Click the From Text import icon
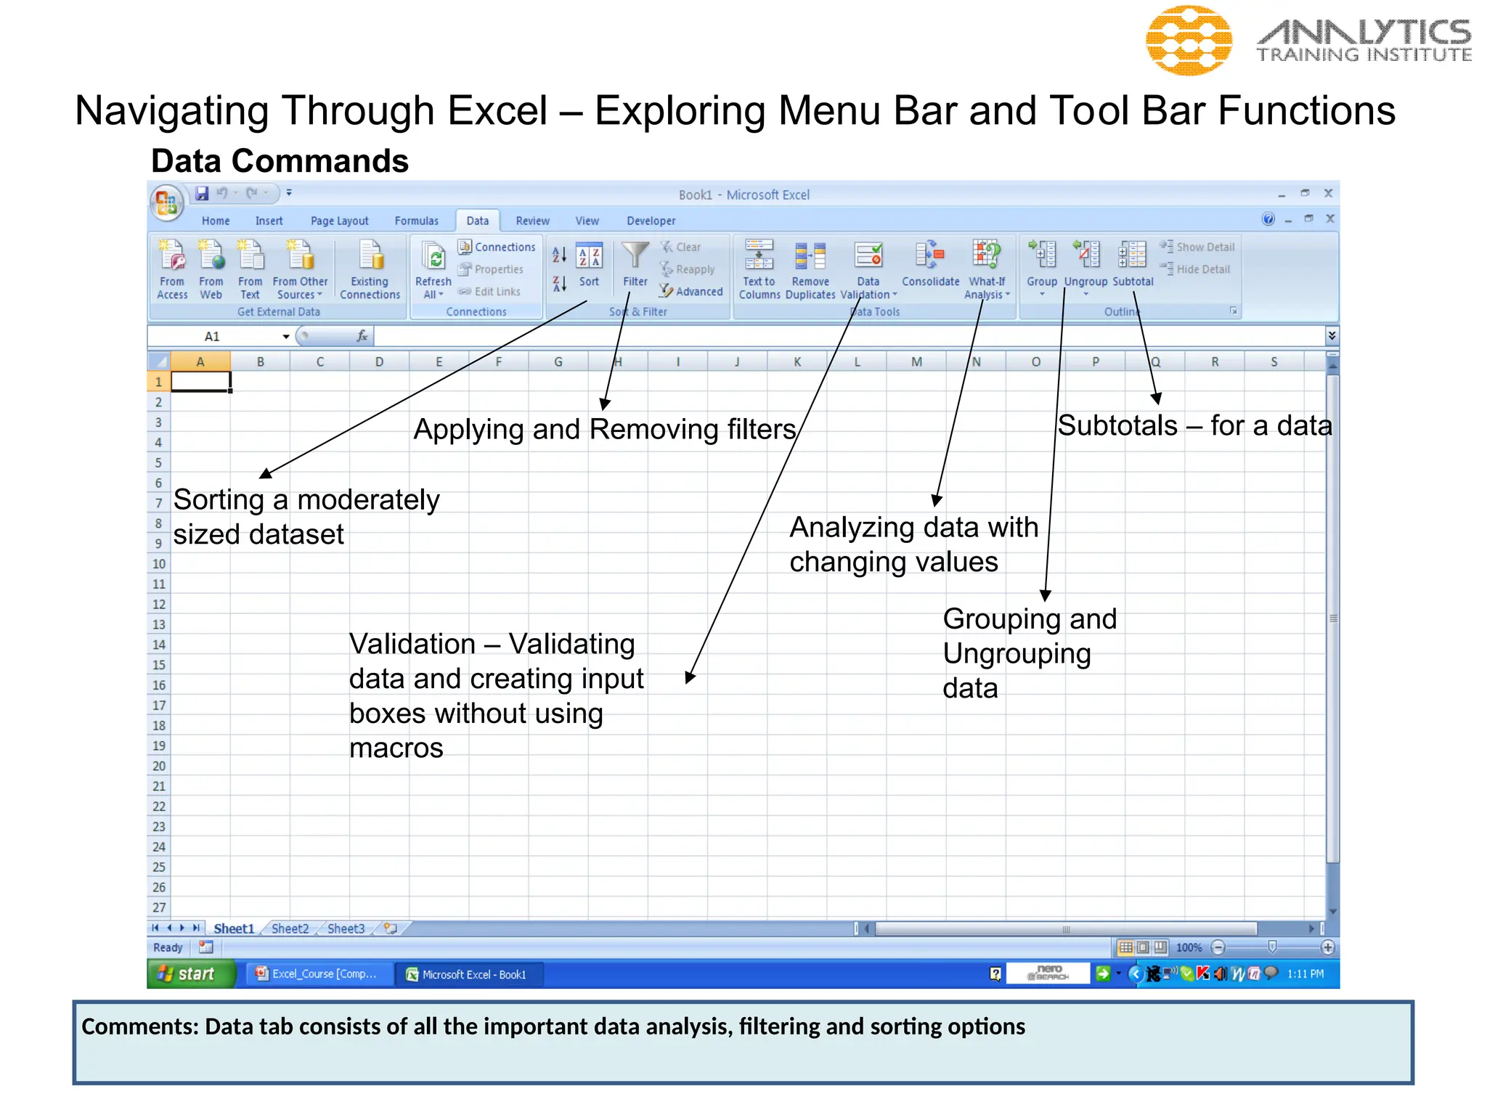This screenshot has width=1487, height=1115. click(x=250, y=269)
